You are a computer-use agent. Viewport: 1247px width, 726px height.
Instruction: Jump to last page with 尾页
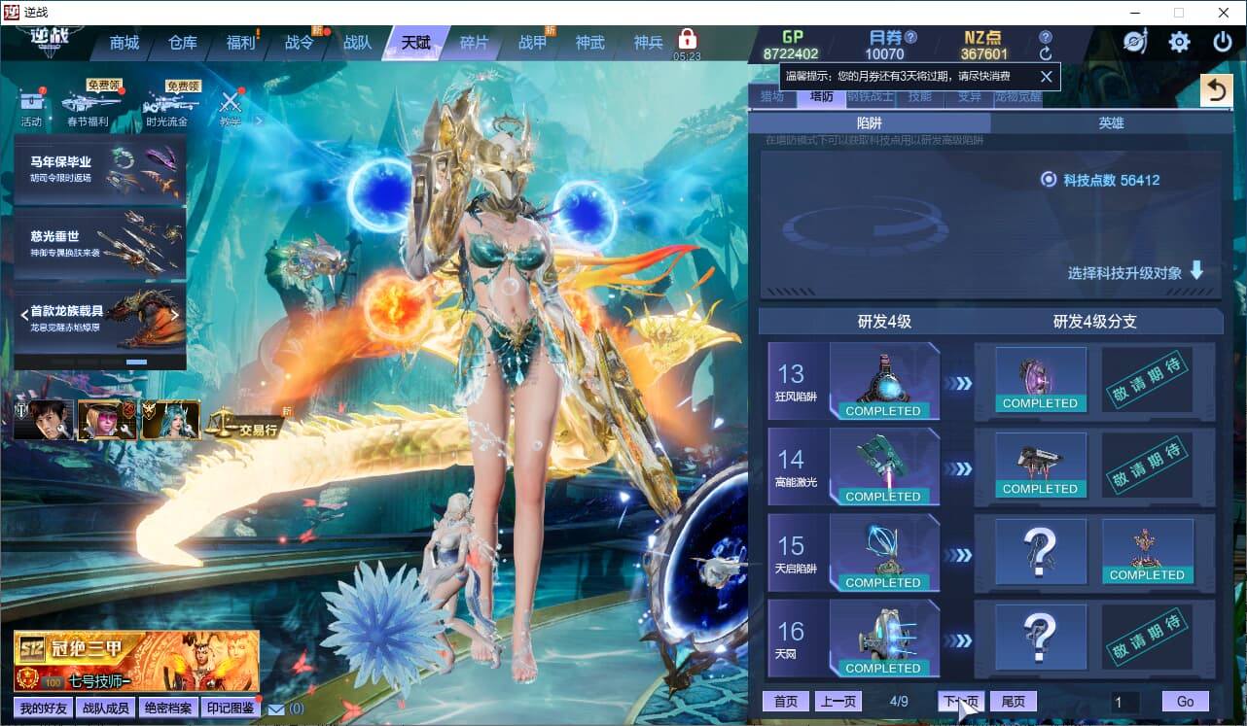[x=1014, y=702]
